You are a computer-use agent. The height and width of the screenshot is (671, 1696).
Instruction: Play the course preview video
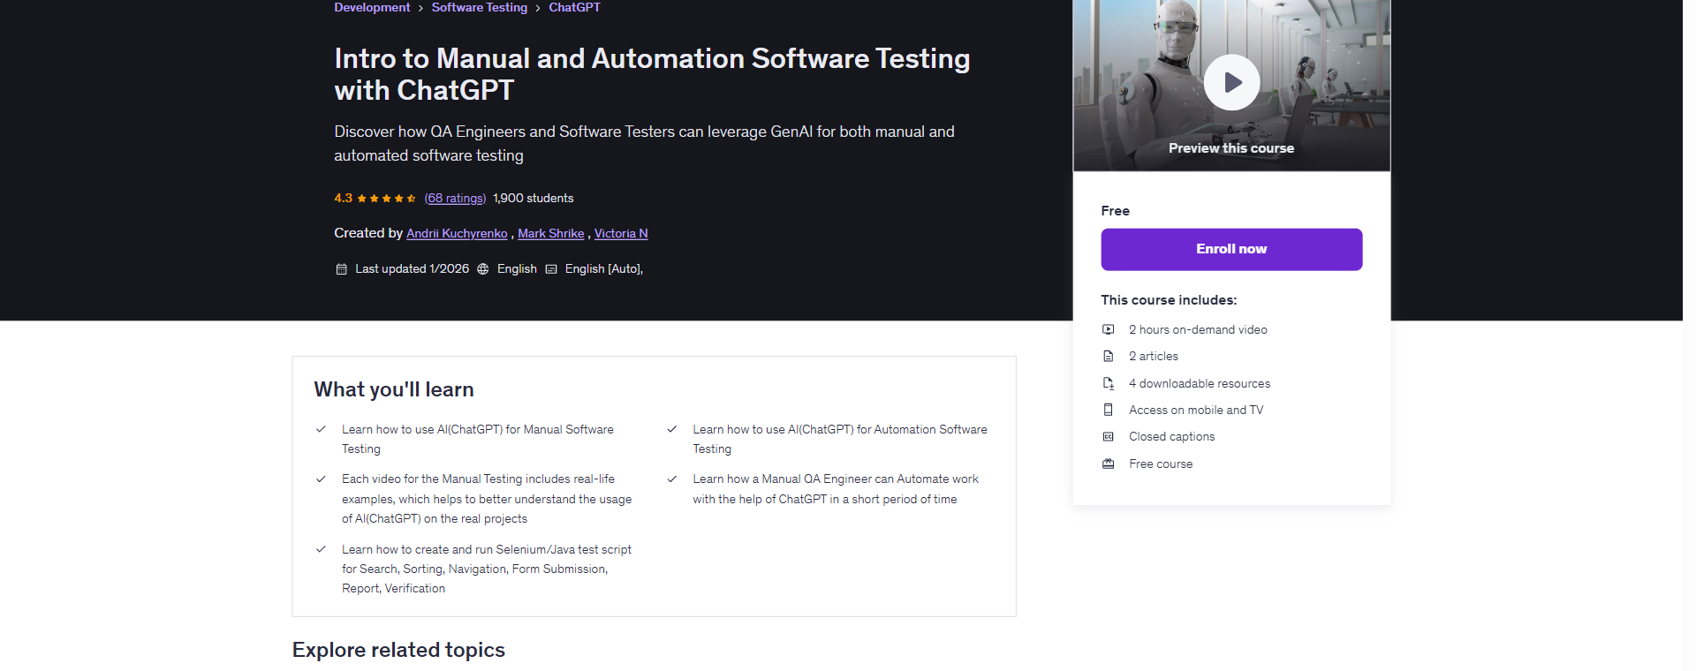click(1231, 82)
